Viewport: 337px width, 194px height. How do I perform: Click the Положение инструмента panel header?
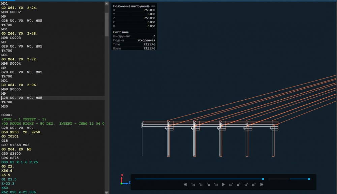pyautogui.click(x=131, y=6)
